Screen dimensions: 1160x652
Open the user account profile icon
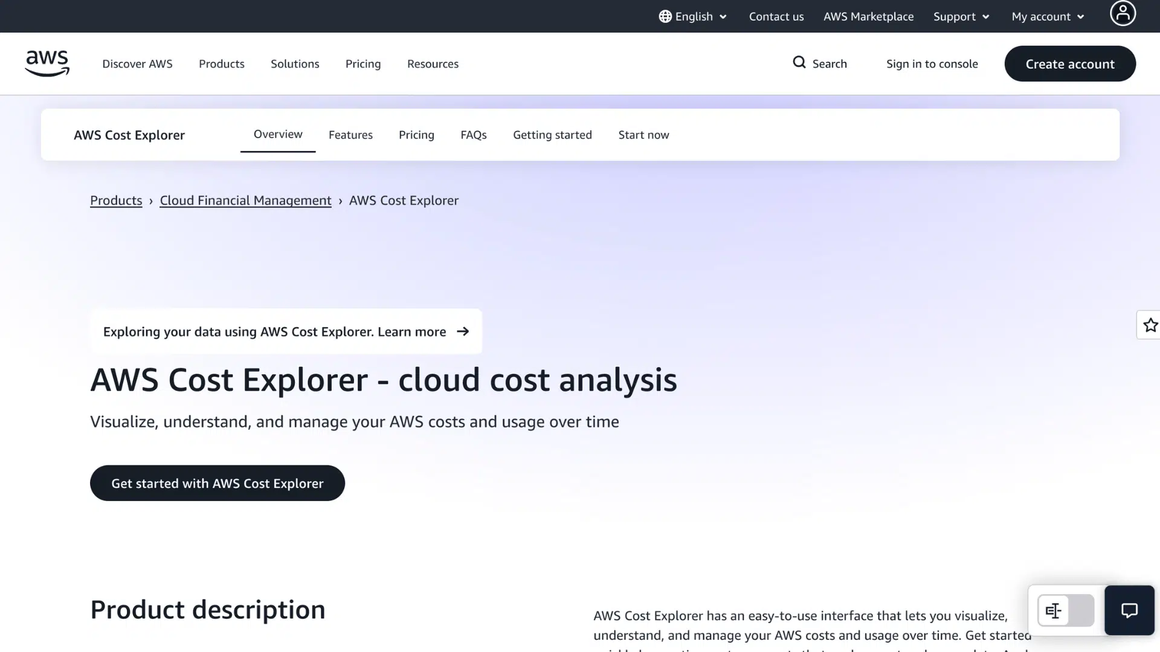[1123, 13]
